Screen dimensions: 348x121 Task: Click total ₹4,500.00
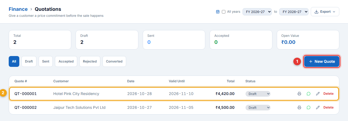tap(225, 107)
